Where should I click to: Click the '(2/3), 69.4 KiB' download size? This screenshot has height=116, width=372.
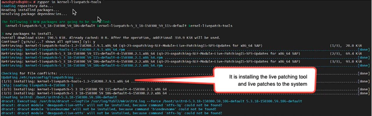(346, 54)
